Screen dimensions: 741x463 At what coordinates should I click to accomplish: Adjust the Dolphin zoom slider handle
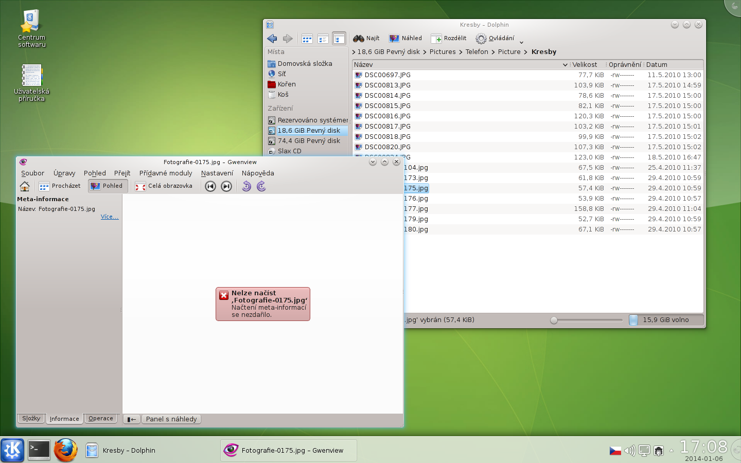[x=554, y=320]
